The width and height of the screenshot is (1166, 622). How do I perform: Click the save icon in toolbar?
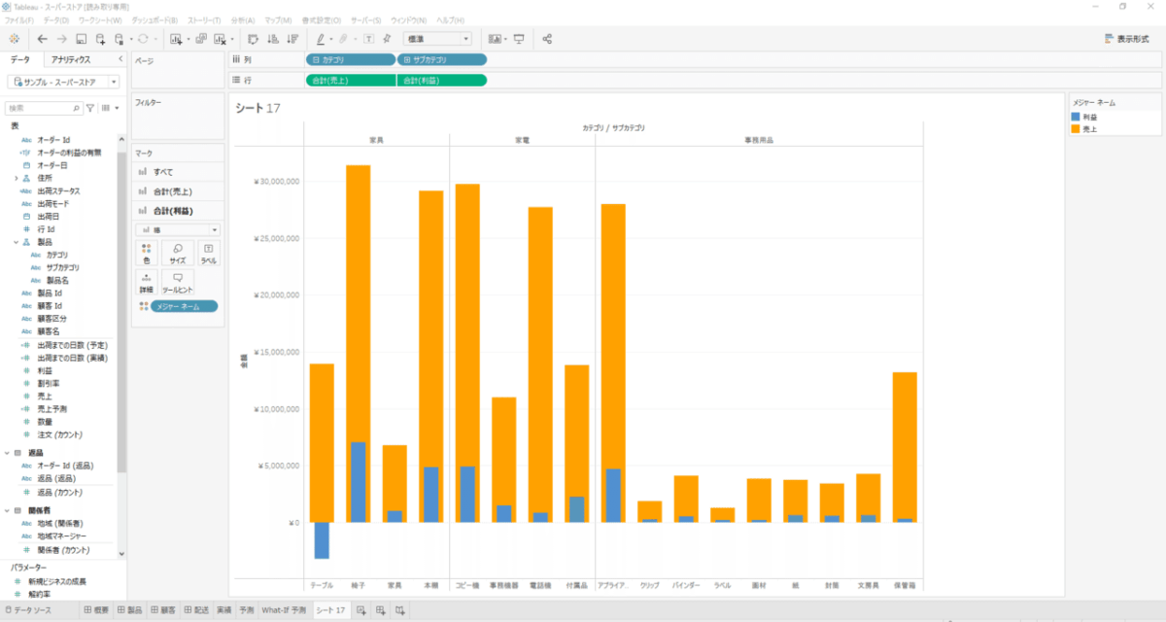pos(82,39)
